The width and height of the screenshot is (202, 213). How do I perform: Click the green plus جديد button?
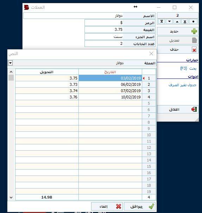(x=178, y=32)
